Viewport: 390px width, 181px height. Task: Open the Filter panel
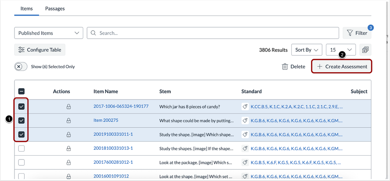(x=357, y=33)
